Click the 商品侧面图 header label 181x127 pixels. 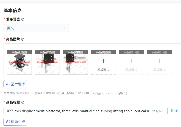point(103,52)
